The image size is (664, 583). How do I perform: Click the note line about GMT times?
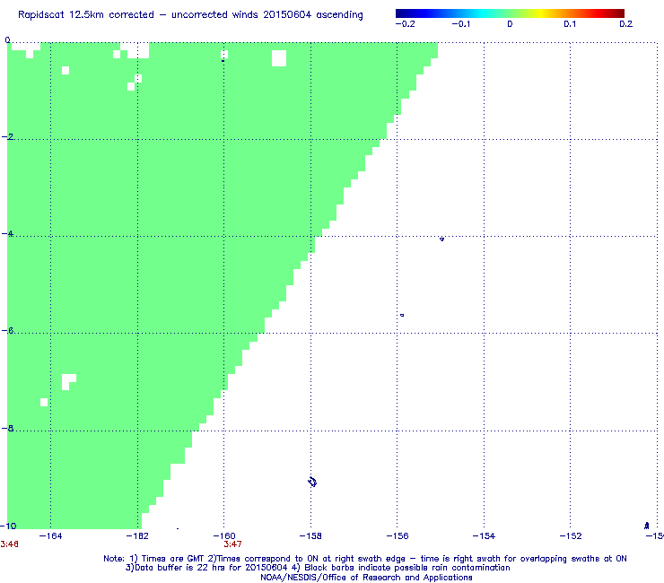point(365,559)
